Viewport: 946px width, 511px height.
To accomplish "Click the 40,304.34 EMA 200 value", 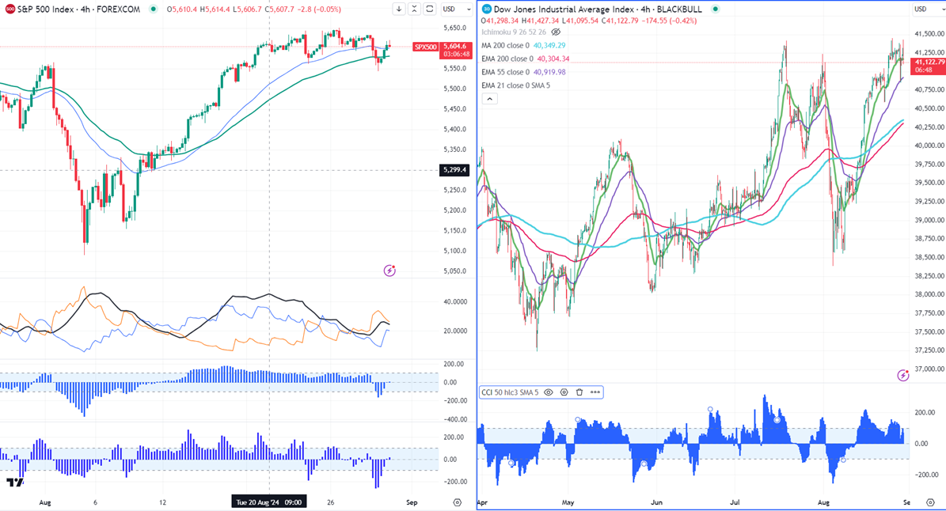I will click(x=553, y=59).
